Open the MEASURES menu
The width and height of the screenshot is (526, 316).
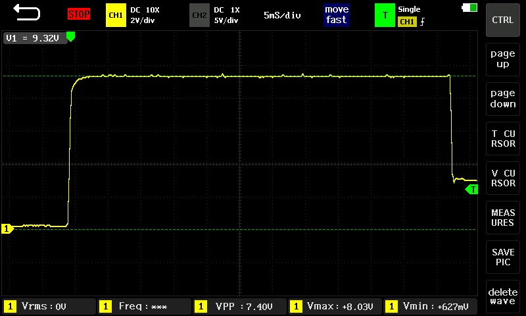(502, 218)
